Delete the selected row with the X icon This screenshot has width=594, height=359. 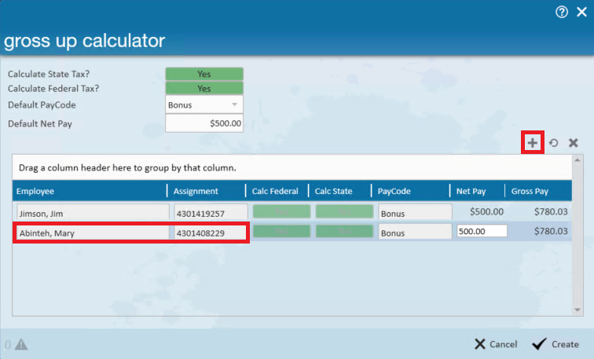click(573, 143)
